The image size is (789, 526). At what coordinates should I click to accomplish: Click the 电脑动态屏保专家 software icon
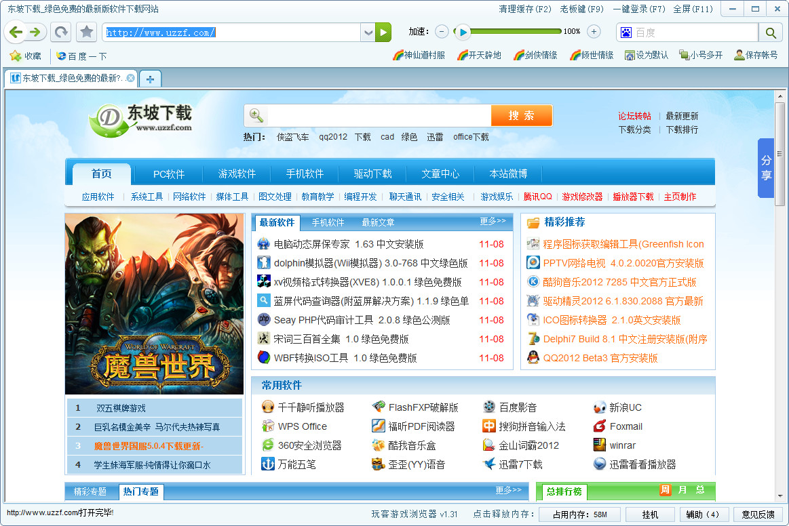click(x=264, y=244)
